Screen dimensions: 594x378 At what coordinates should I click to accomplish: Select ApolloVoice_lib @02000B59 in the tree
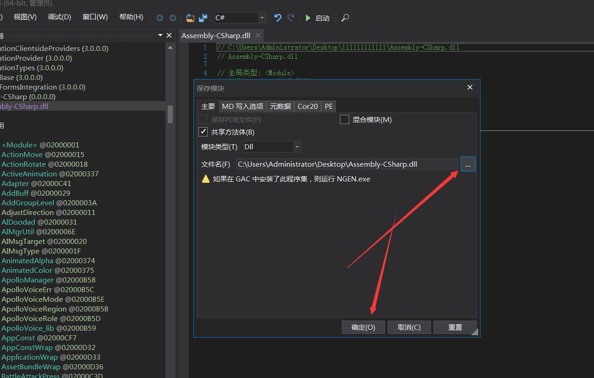point(49,328)
